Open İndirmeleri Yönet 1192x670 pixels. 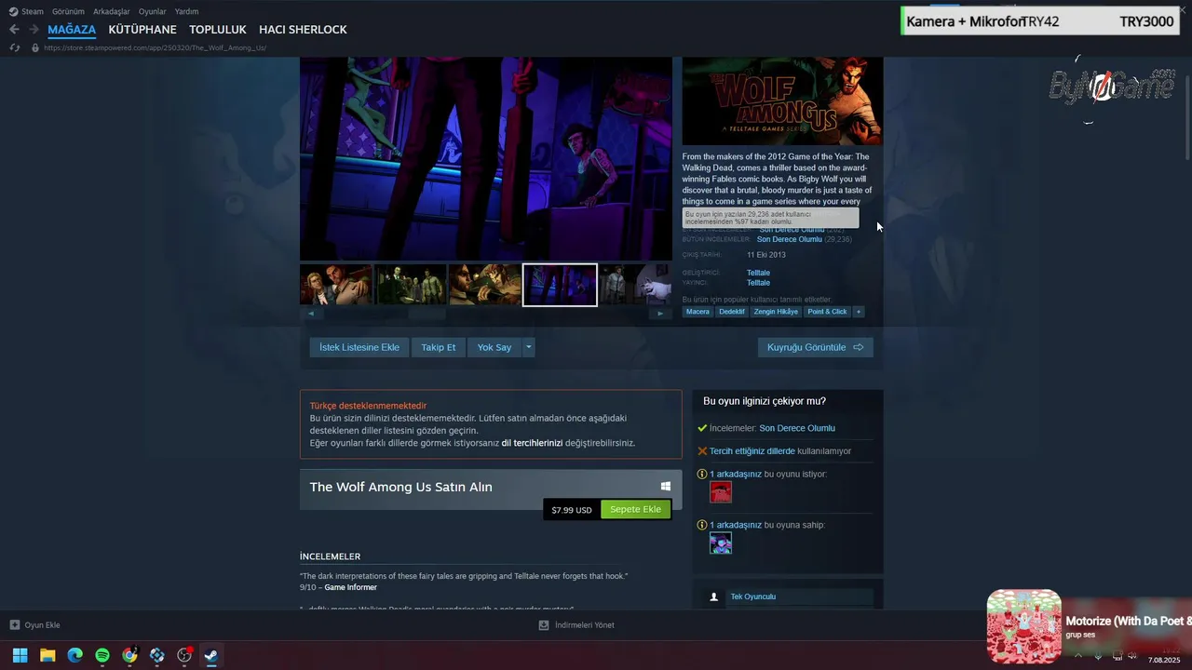coord(576,625)
